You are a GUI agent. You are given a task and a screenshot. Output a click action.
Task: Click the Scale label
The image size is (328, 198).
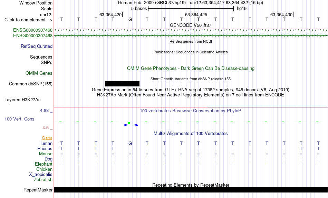point(47,9)
